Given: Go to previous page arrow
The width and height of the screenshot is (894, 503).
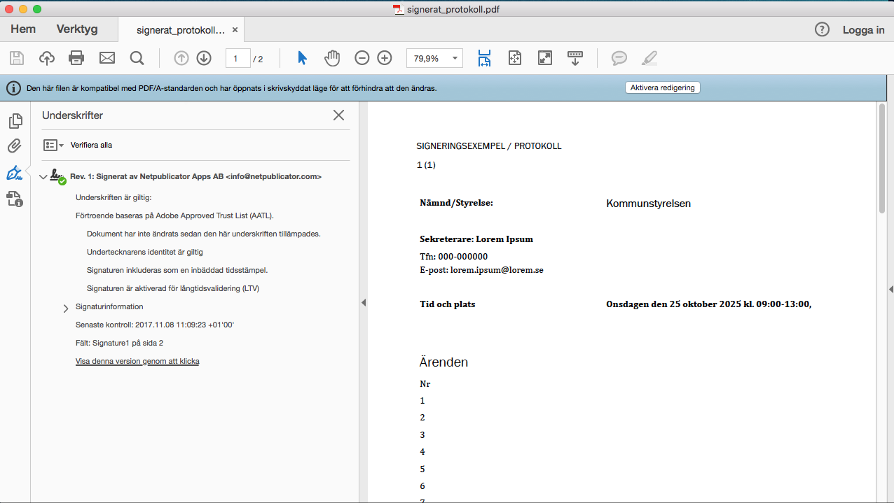Looking at the screenshot, I should [181, 58].
